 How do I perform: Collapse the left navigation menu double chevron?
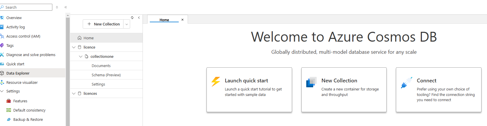[x=66, y=7]
